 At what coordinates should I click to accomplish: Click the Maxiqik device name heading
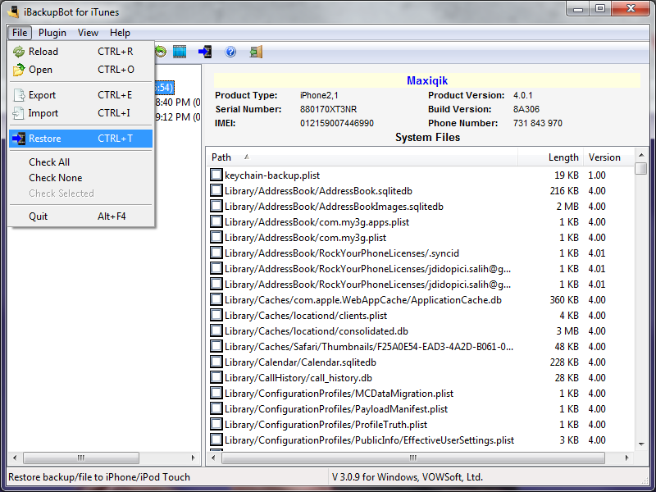tap(427, 80)
